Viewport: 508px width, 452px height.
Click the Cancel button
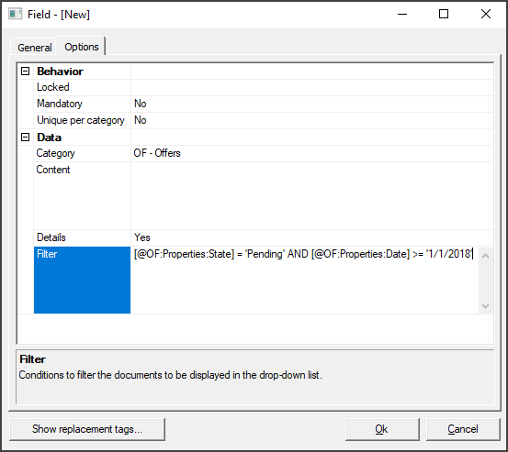463,429
